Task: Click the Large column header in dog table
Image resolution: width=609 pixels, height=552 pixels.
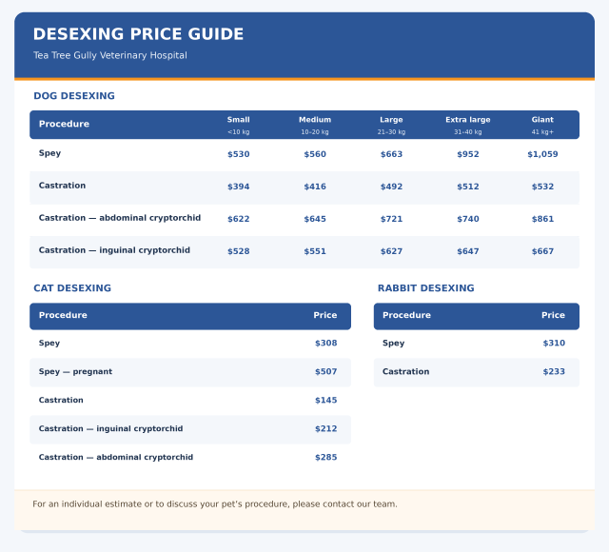Action: click(x=391, y=120)
